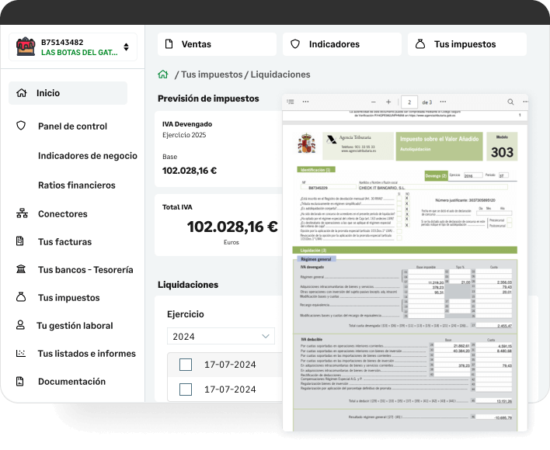The height and width of the screenshot is (450, 550).
Task: Toggle the PDF viewer sidebar list icon
Action: point(291,102)
